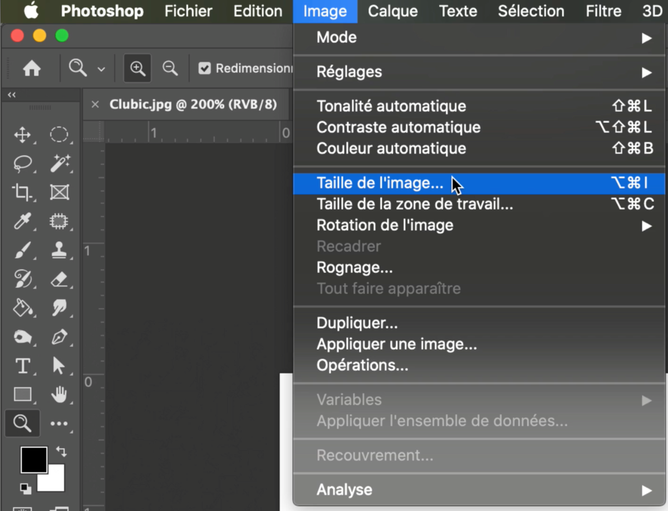Open Taille de l'image dialog

click(x=479, y=183)
